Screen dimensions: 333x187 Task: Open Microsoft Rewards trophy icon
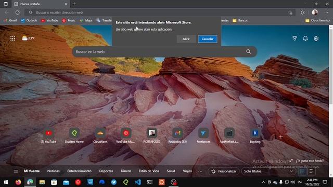click(x=294, y=38)
